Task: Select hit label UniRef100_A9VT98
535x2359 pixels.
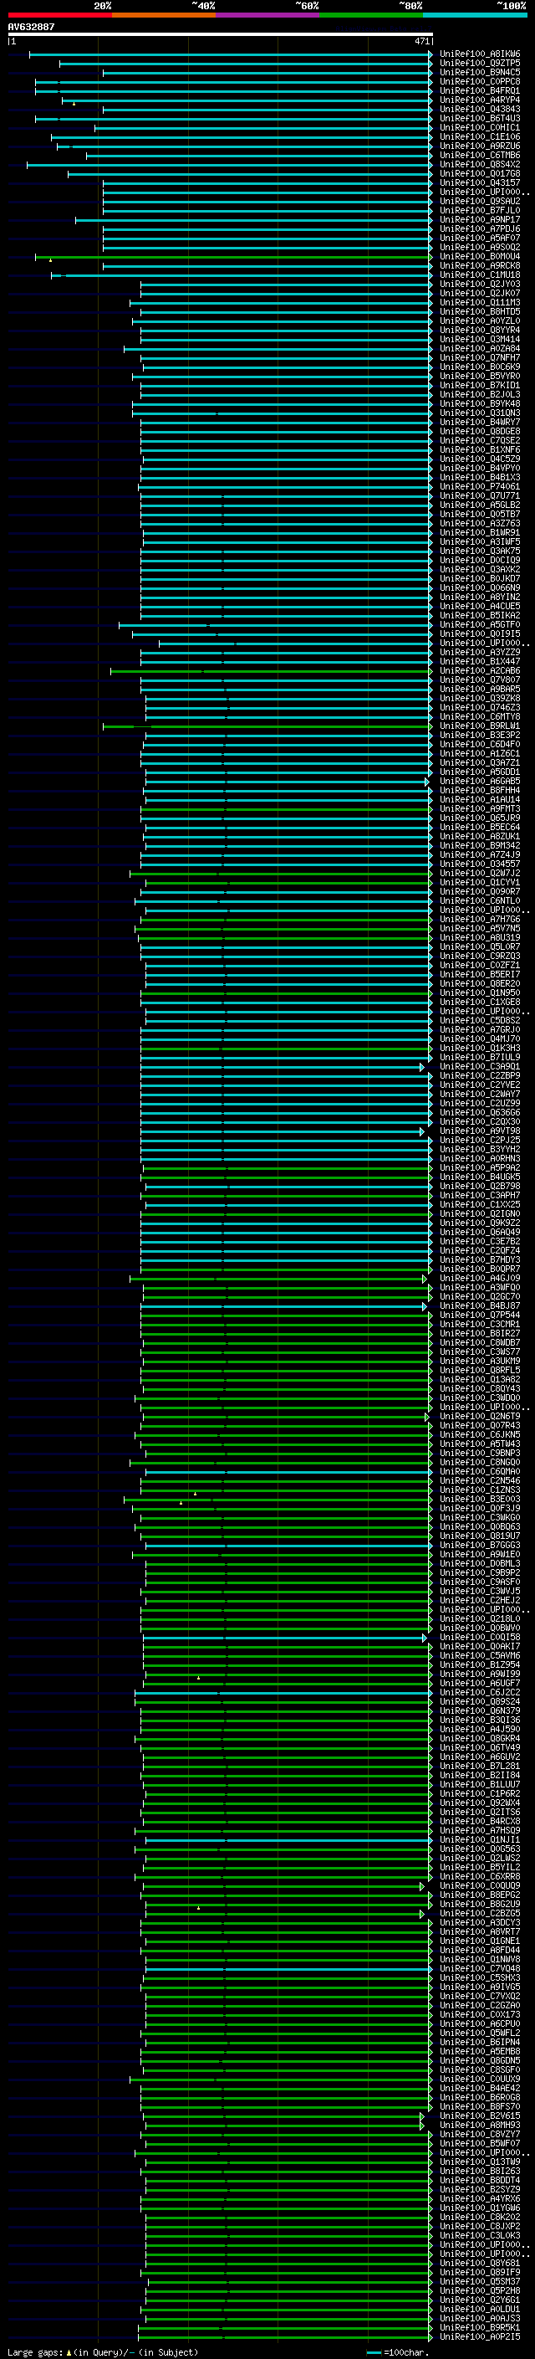Action: [480, 1131]
